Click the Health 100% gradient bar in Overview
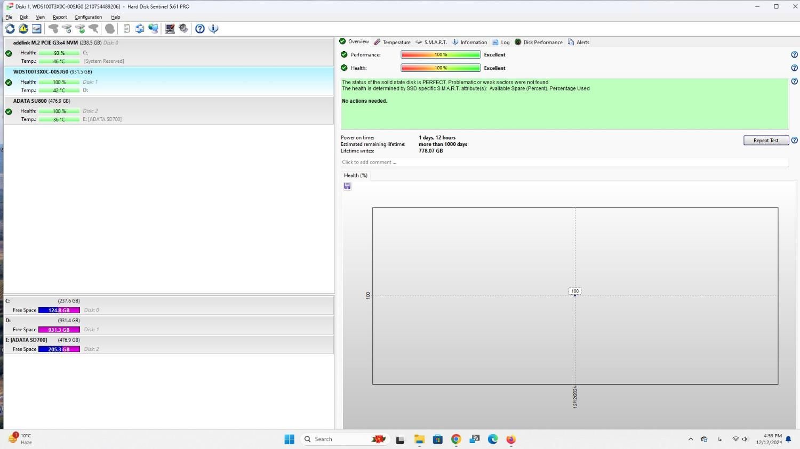The width and height of the screenshot is (800, 449). [x=441, y=68]
